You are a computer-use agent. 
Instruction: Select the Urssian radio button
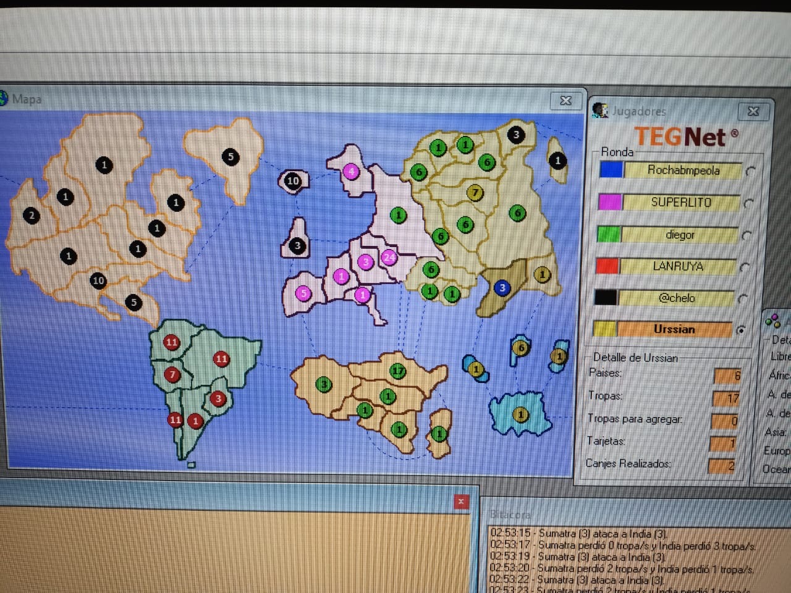point(740,330)
